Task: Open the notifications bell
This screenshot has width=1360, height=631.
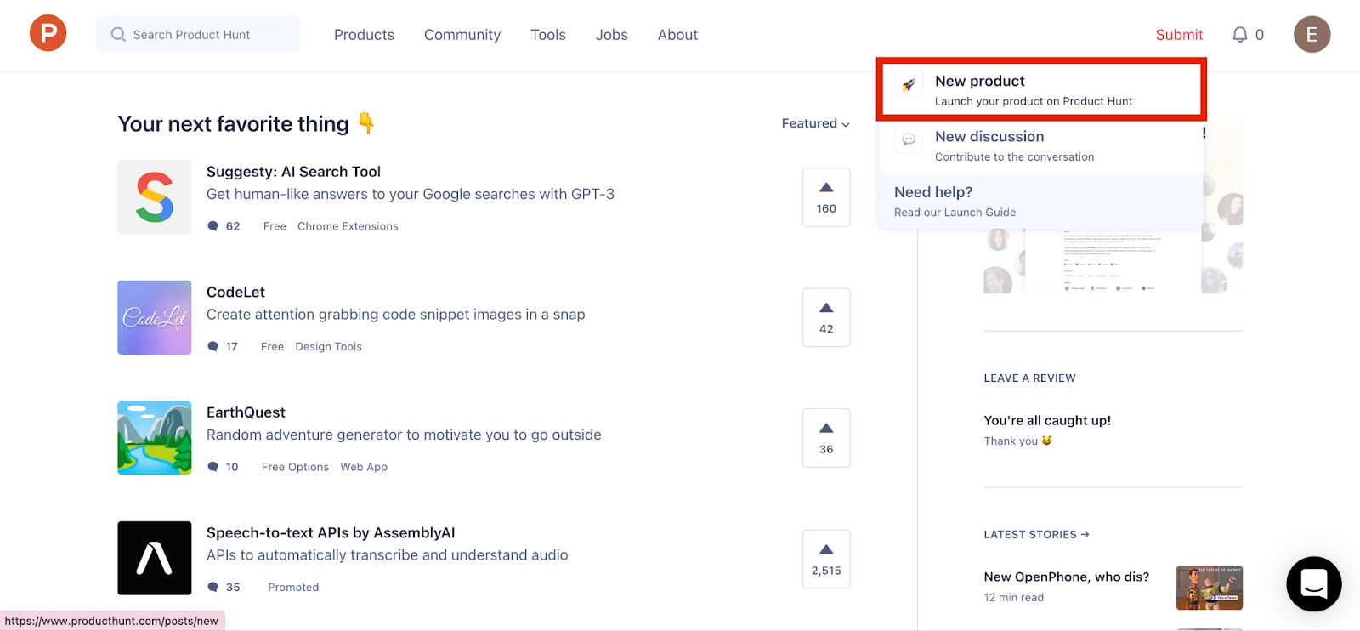Action: pyautogui.click(x=1240, y=34)
